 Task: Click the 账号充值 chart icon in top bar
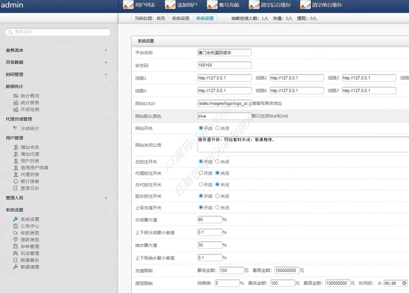[212, 5]
